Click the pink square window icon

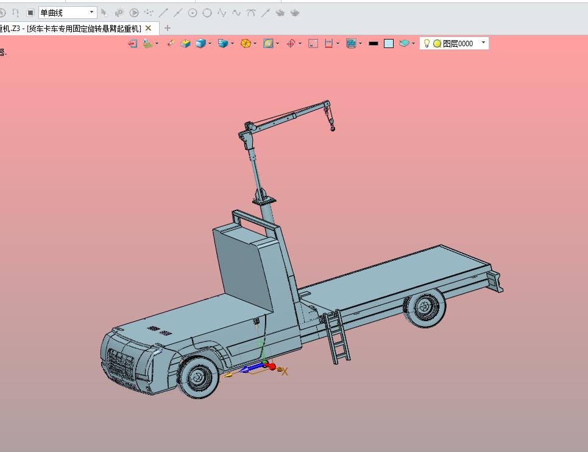click(x=313, y=43)
